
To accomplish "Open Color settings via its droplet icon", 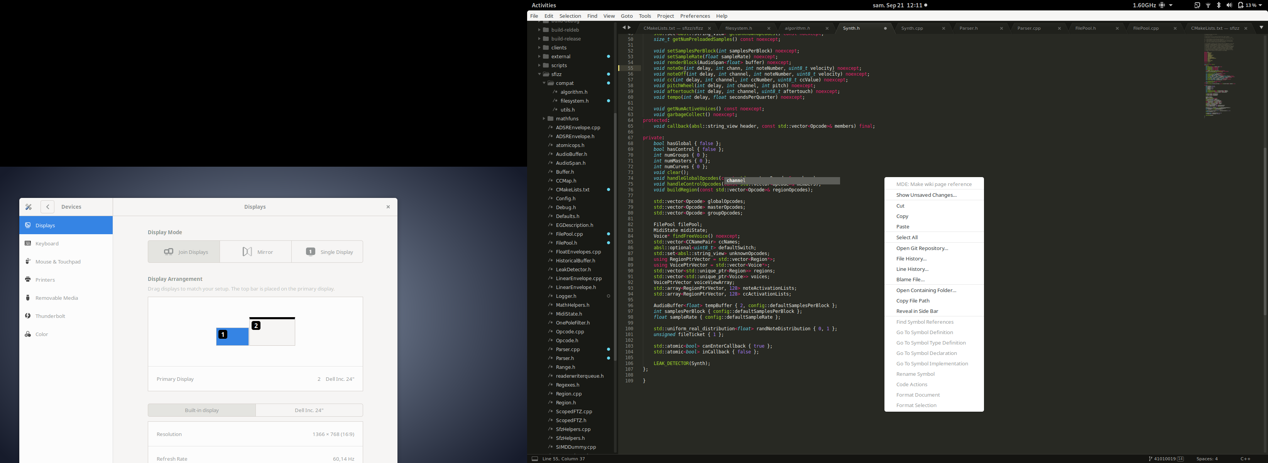I will coord(28,334).
